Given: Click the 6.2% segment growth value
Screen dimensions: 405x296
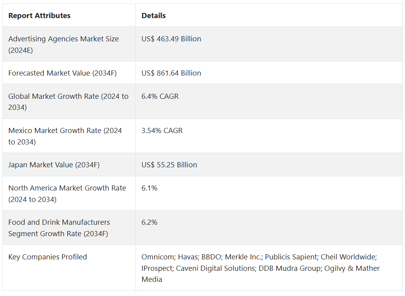Looking at the screenshot, I should 150,222.
